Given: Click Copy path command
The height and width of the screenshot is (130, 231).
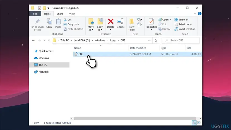Looking at the screenshot, I should click(71, 24).
